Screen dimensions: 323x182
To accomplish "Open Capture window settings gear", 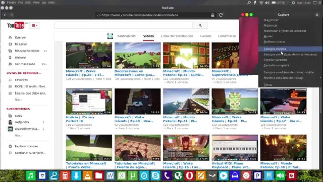I will click(x=317, y=15).
